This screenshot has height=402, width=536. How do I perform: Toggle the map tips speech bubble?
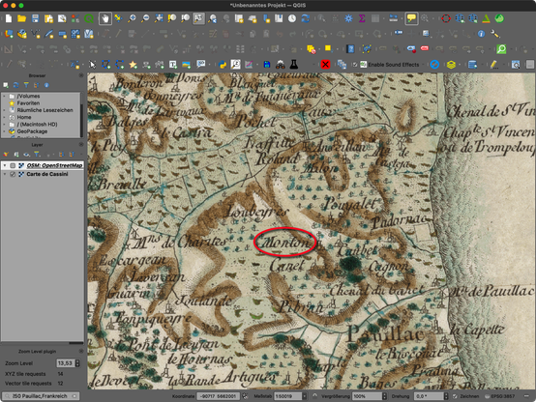[x=411, y=18]
